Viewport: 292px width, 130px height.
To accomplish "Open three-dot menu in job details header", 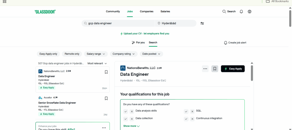I will click(x=205, y=69).
